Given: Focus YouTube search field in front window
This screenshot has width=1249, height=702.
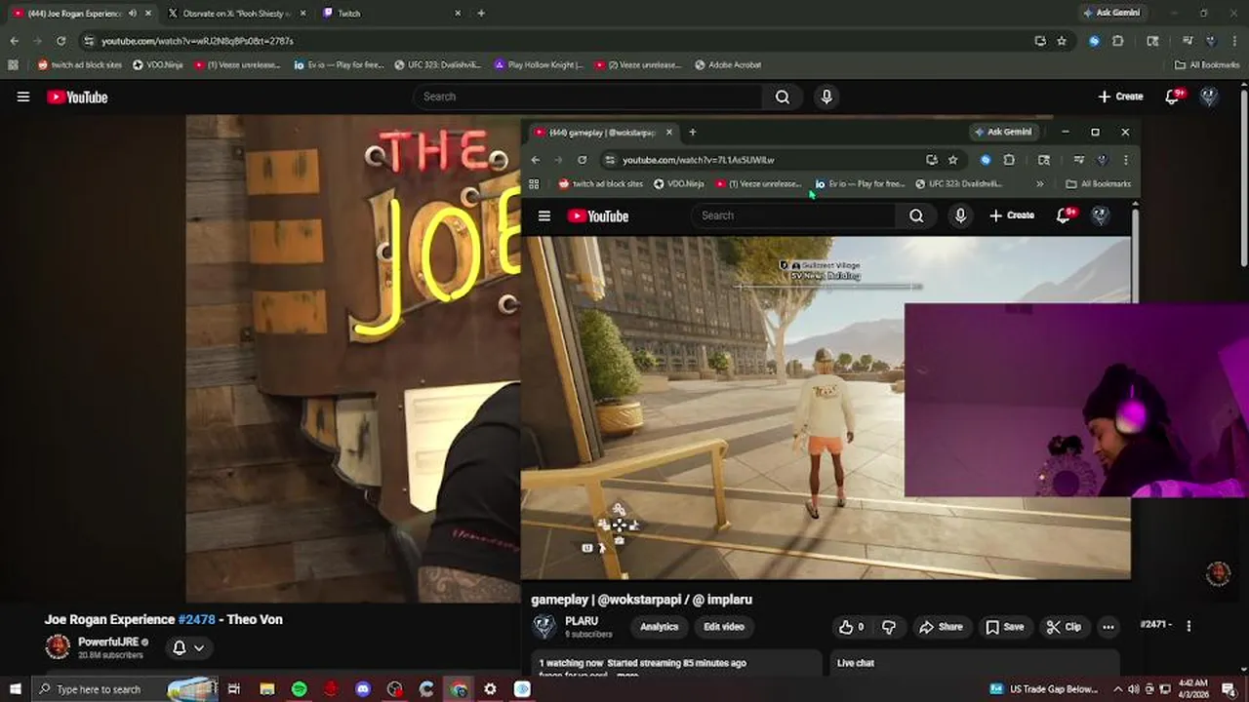Looking at the screenshot, I should coord(793,215).
